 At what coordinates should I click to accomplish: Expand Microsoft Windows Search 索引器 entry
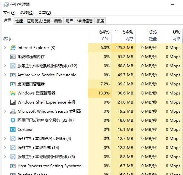pyautogui.click(x=5, y=111)
